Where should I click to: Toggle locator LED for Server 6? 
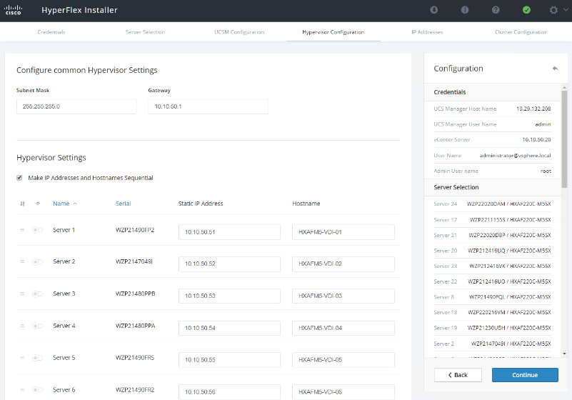pyautogui.click(x=37, y=390)
